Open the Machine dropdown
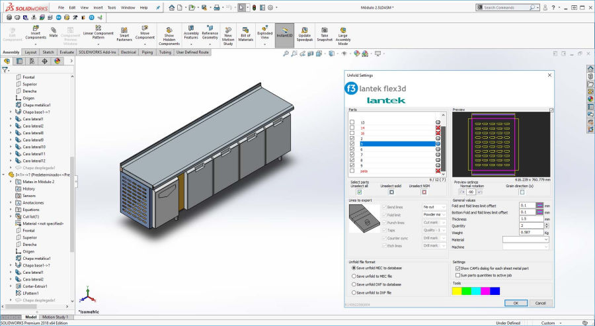 [526, 247]
